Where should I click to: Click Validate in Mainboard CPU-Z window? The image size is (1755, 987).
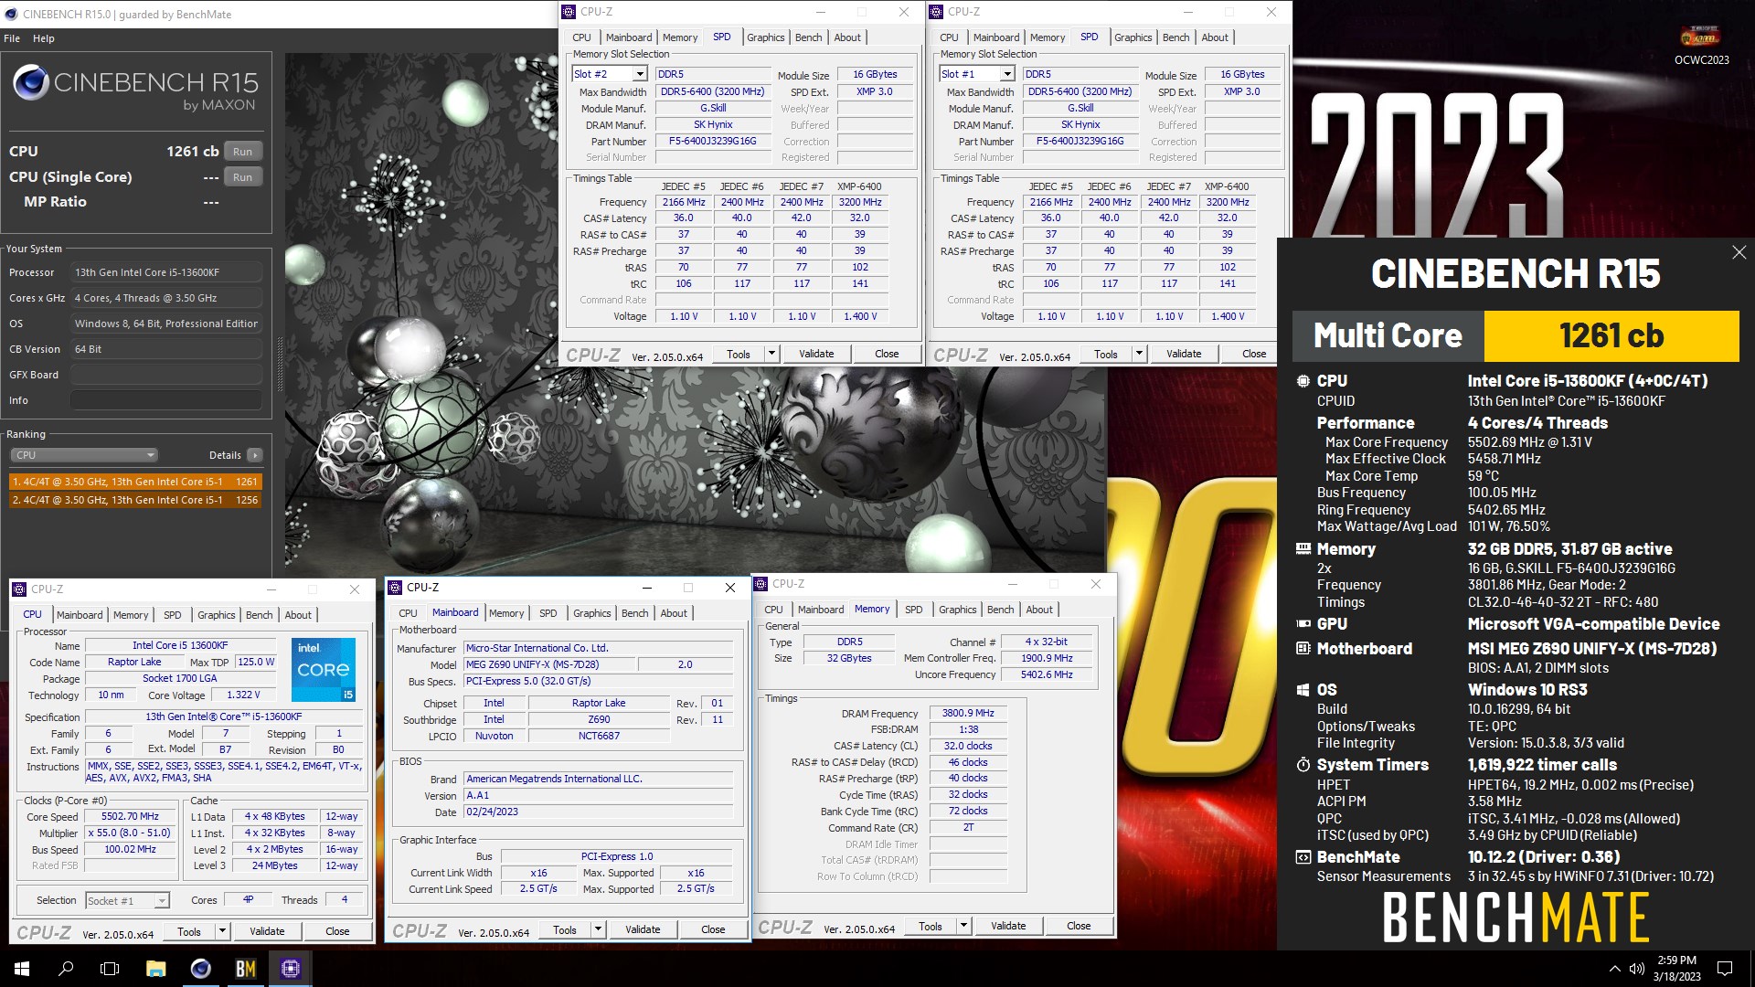tap(643, 929)
